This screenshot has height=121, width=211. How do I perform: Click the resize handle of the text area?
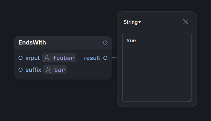coord(189,99)
